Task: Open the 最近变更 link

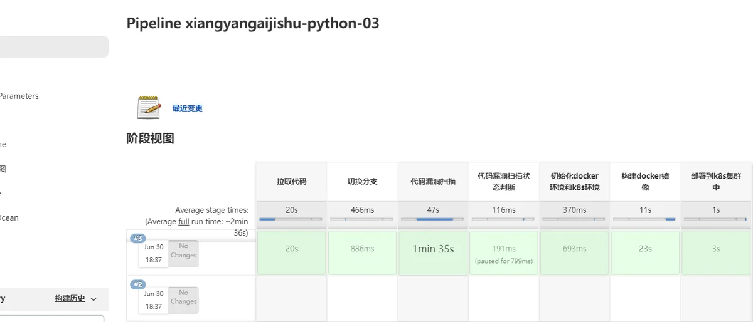Action: coord(188,108)
